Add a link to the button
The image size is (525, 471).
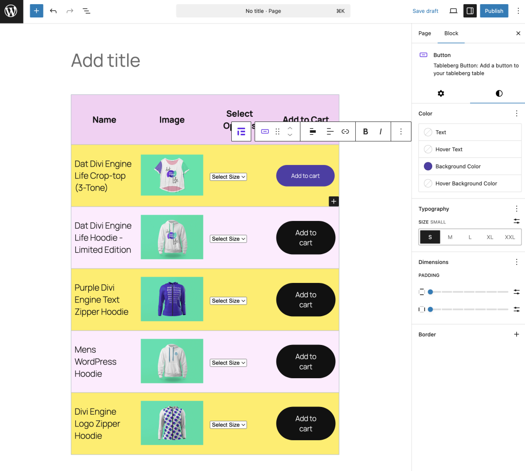[345, 132]
